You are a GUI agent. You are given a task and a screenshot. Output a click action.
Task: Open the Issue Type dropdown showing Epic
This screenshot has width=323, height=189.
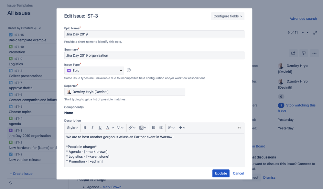coord(94,70)
